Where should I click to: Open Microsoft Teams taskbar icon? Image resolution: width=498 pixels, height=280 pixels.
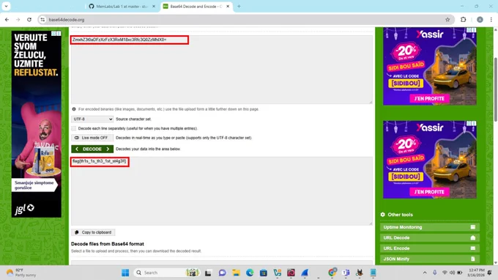(346, 273)
